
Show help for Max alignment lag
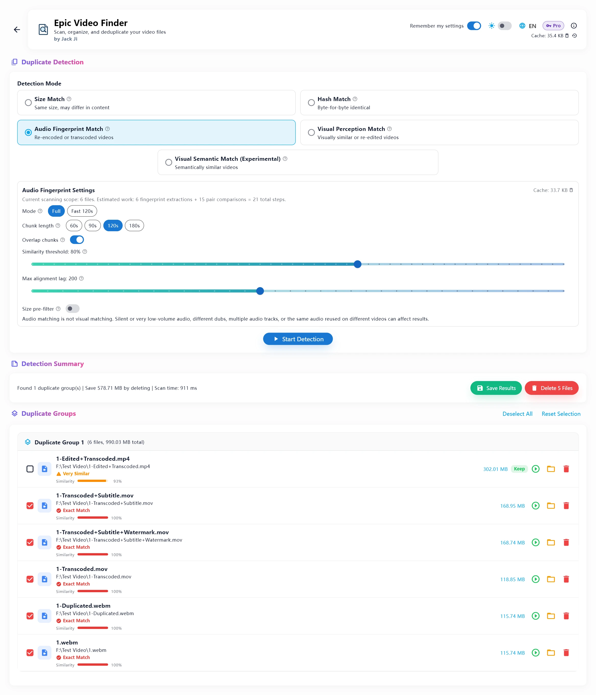pos(81,278)
